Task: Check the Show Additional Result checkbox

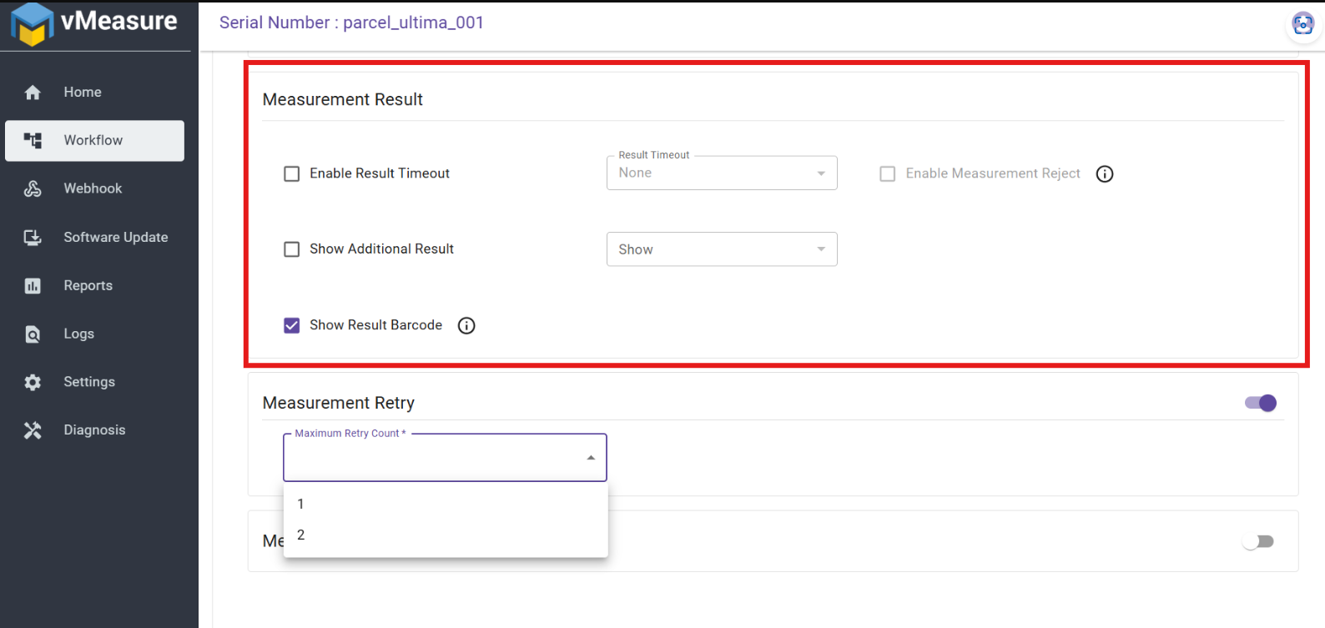Action: (x=292, y=249)
